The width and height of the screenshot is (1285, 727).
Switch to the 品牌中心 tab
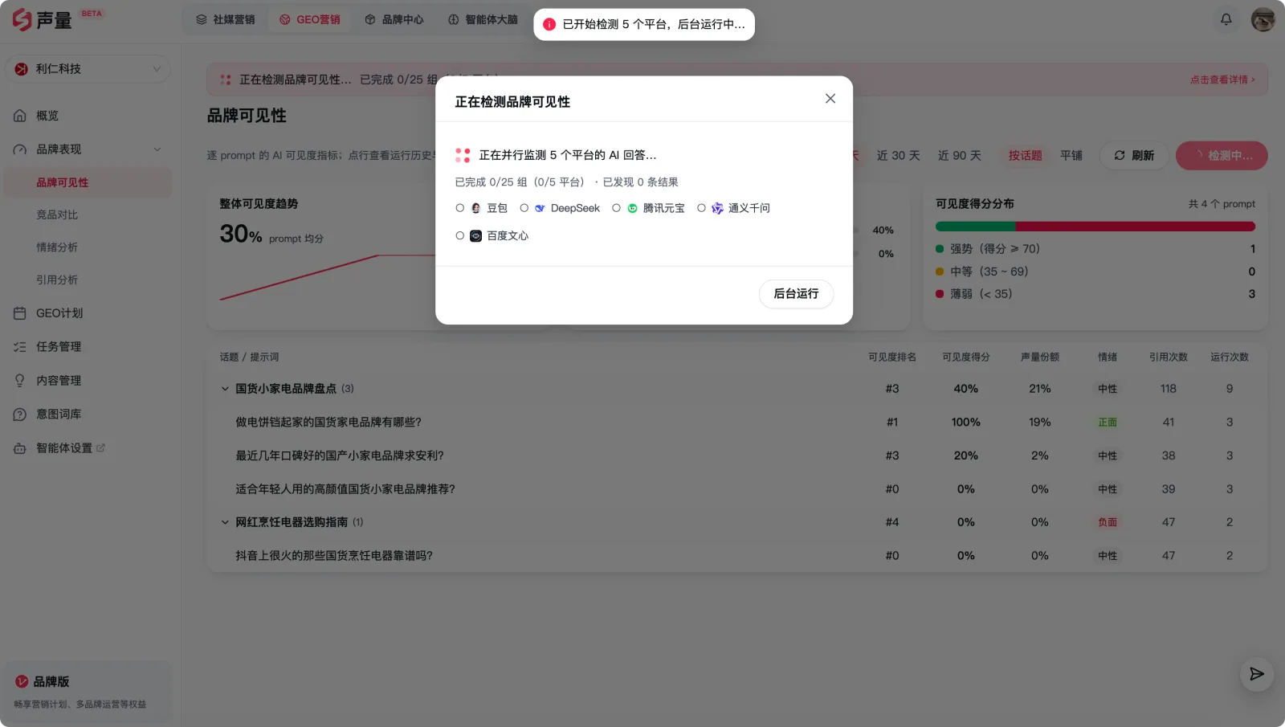394,19
